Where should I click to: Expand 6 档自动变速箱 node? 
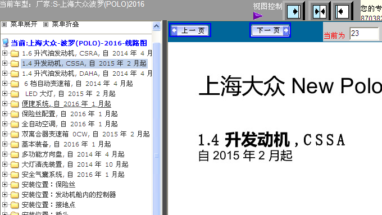coord(4,83)
